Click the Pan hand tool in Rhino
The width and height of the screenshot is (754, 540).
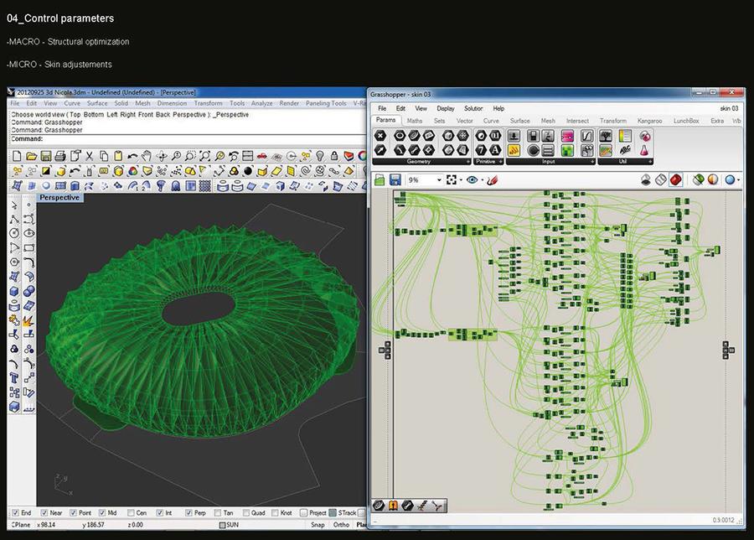click(x=145, y=156)
